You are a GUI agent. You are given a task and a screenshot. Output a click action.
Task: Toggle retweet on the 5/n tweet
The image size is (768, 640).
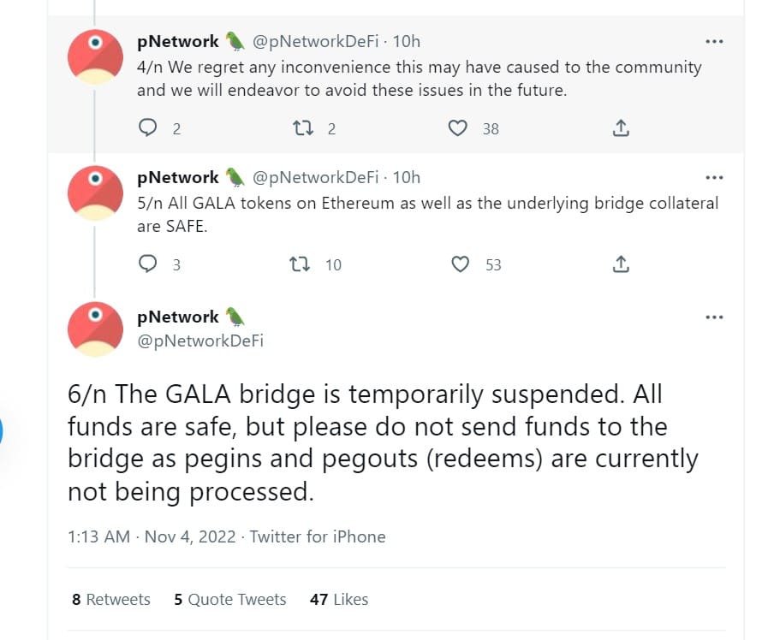tap(300, 264)
